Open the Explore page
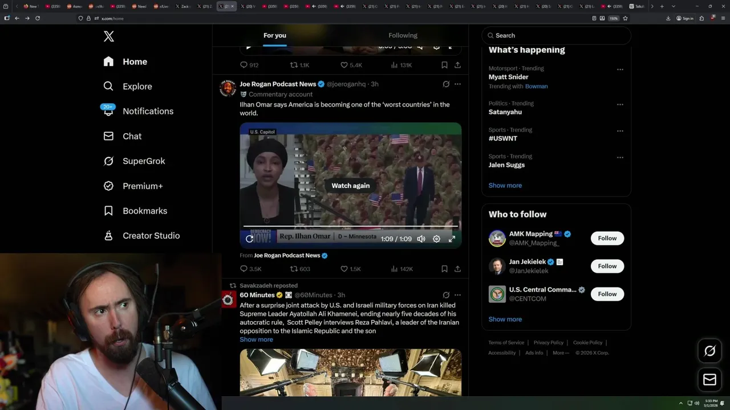Image resolution: width=730 pixels, height=410 pixels. coord(128,87)
